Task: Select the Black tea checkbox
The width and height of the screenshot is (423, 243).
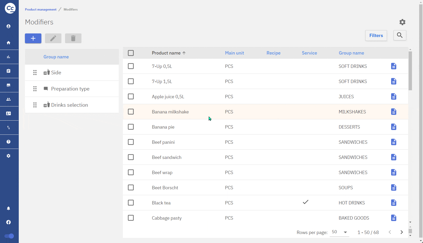Action: click(131, 203)
